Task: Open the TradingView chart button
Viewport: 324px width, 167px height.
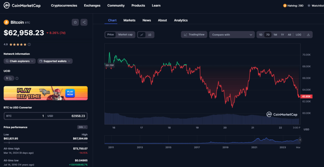Action: [194, 35]
